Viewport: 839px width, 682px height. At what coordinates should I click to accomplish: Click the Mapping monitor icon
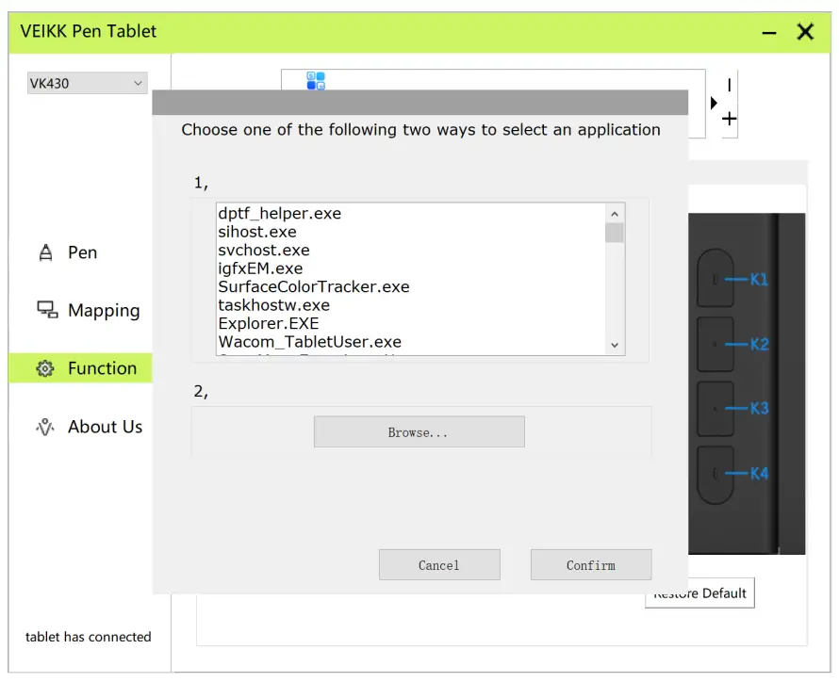click(x=47, y=310)
